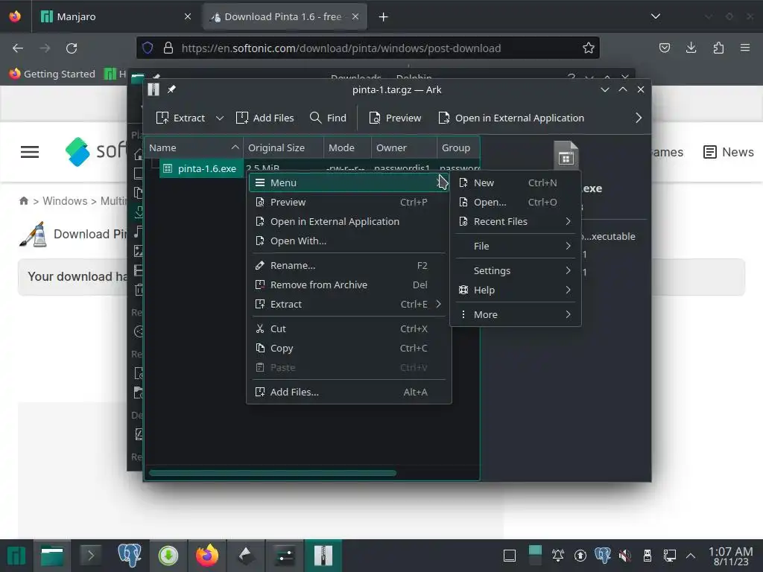Select Open in External Application context entry
763x572 pixels.
(349, 222)
